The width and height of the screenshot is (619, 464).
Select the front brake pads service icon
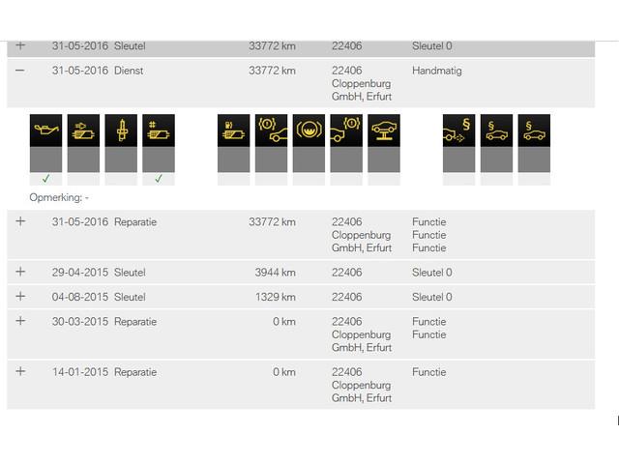coord(271,130)
